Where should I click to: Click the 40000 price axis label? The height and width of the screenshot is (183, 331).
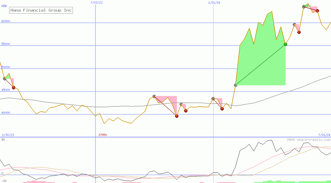pos(5,113)
